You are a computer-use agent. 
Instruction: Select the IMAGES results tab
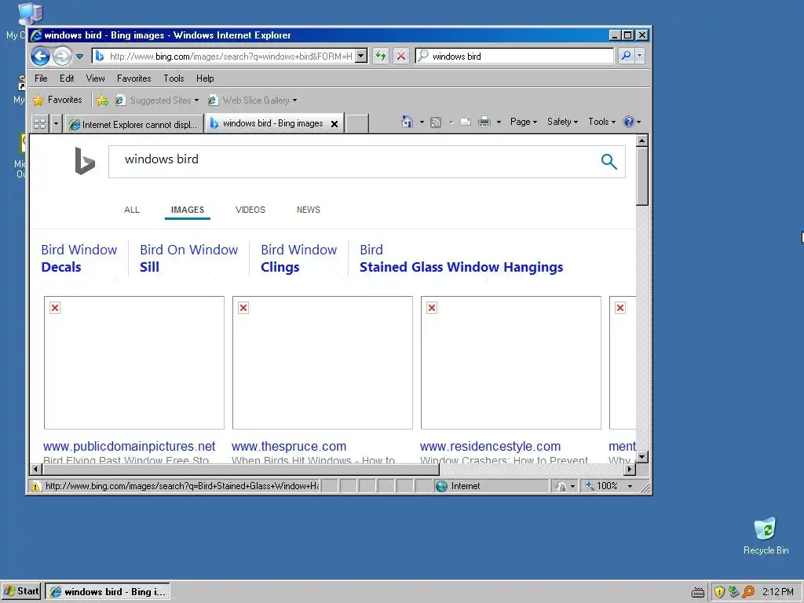point(187,210)
